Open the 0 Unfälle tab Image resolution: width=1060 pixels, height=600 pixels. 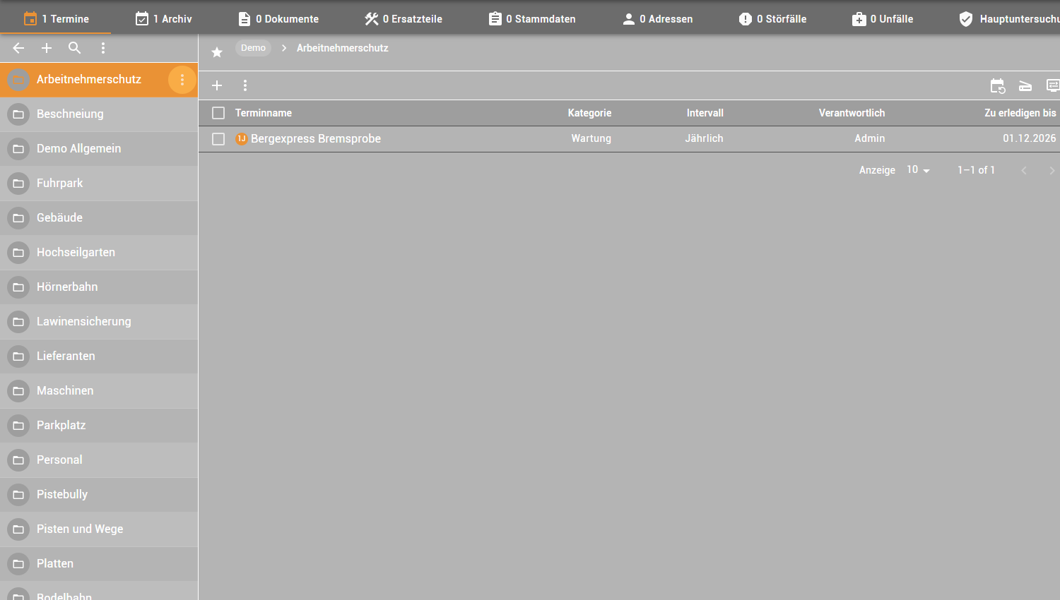coord(883,18)
